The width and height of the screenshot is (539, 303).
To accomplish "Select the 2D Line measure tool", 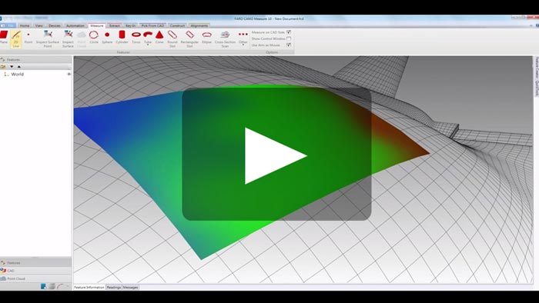I will 16,38.
